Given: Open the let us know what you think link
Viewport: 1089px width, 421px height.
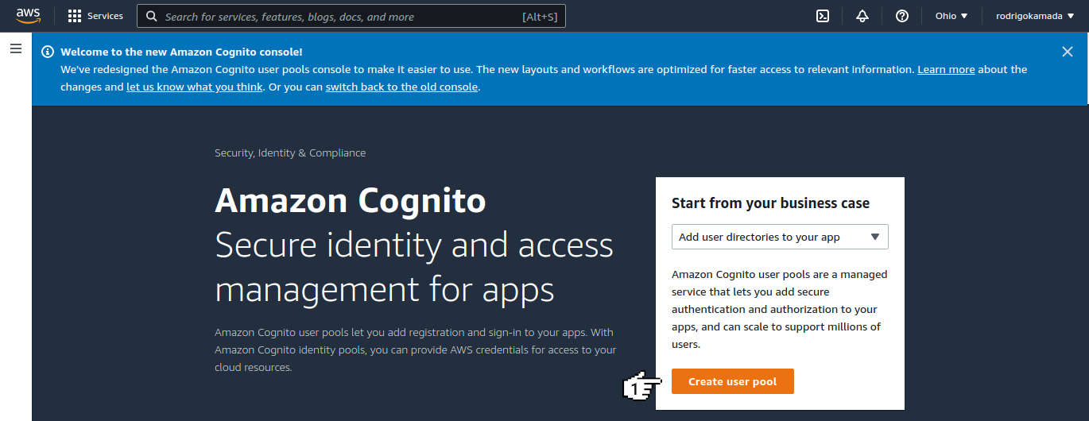Looking at the screenshot, I should (195, 87).
